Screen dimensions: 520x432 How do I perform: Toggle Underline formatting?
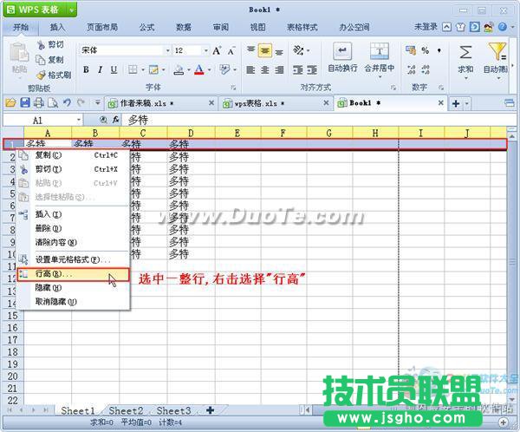114,69
